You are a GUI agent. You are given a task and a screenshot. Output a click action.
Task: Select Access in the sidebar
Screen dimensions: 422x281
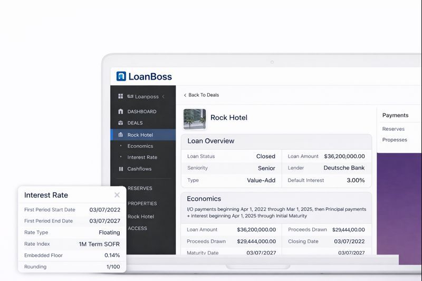tap(137, 228)
